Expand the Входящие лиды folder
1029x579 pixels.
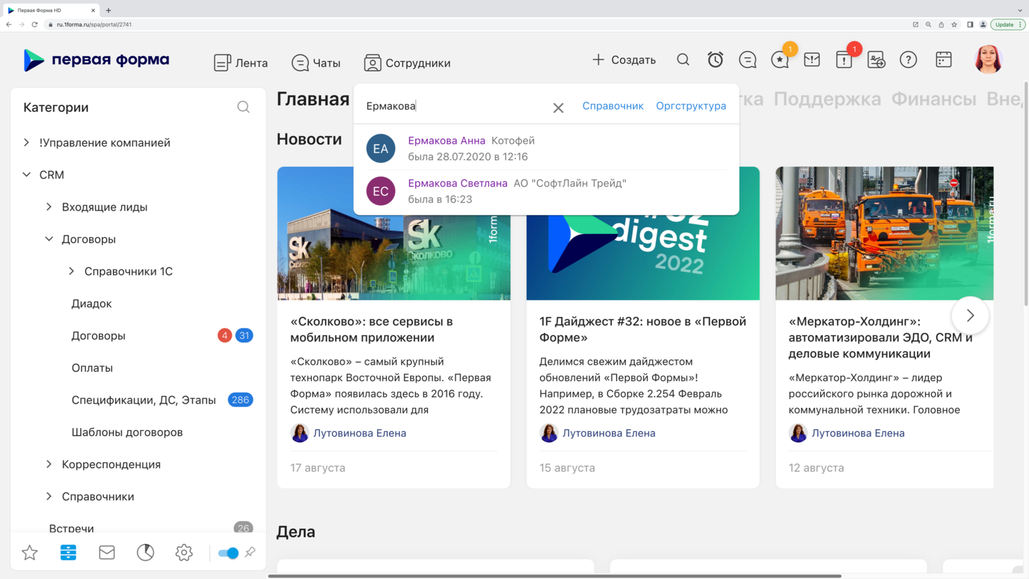49,207
